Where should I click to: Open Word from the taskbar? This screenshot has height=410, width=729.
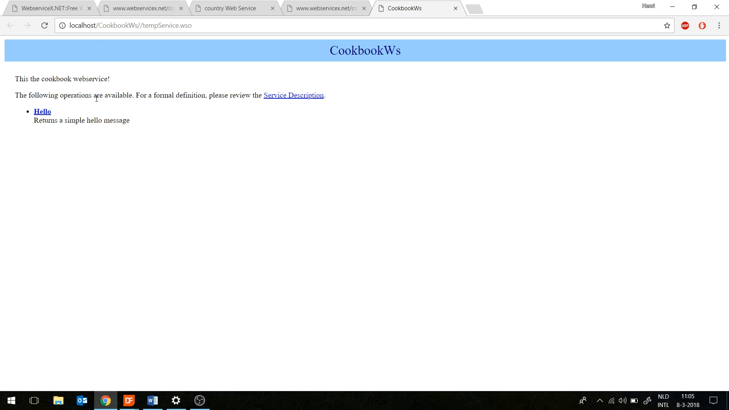coord(153,401)
